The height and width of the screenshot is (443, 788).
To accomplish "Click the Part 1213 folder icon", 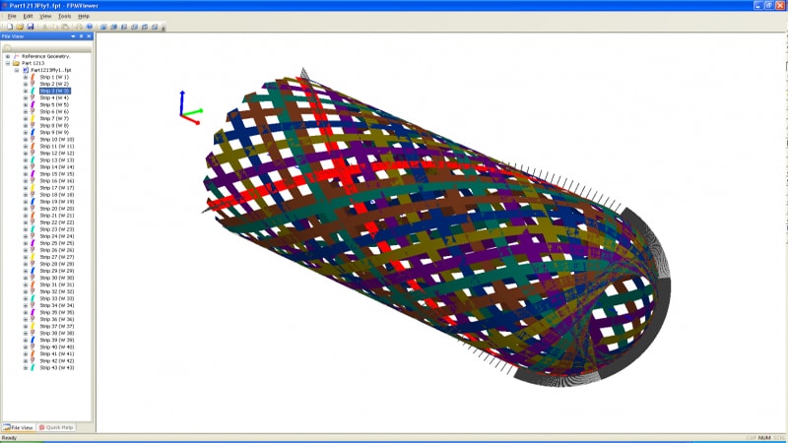I will tap(17, 64).
